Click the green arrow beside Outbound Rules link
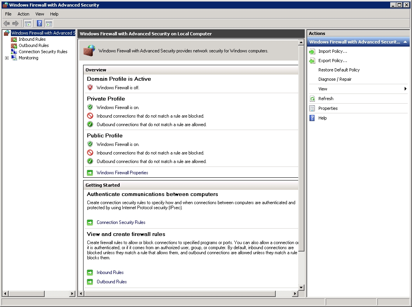 [x=90, y=282]
